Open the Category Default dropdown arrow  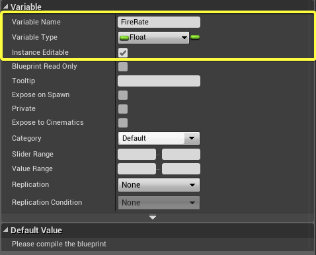pos(192,138)
